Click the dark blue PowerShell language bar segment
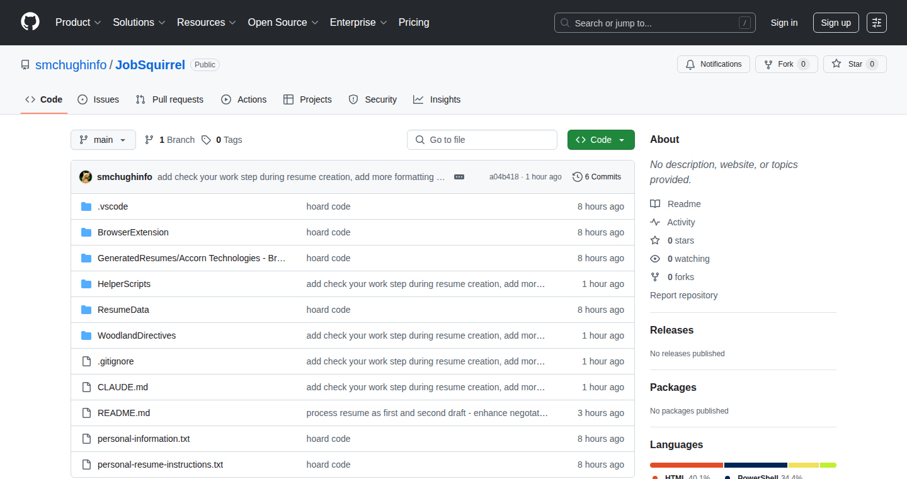The height and width of the screenshot is (479, 907). (756, 465)
